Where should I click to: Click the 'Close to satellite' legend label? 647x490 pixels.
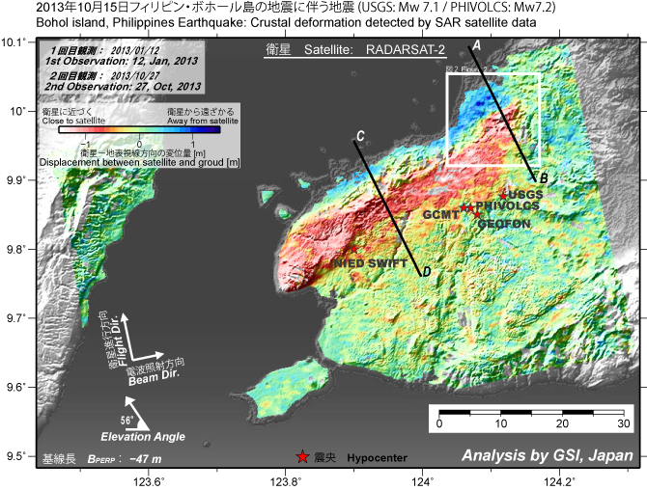pos(73,121)
